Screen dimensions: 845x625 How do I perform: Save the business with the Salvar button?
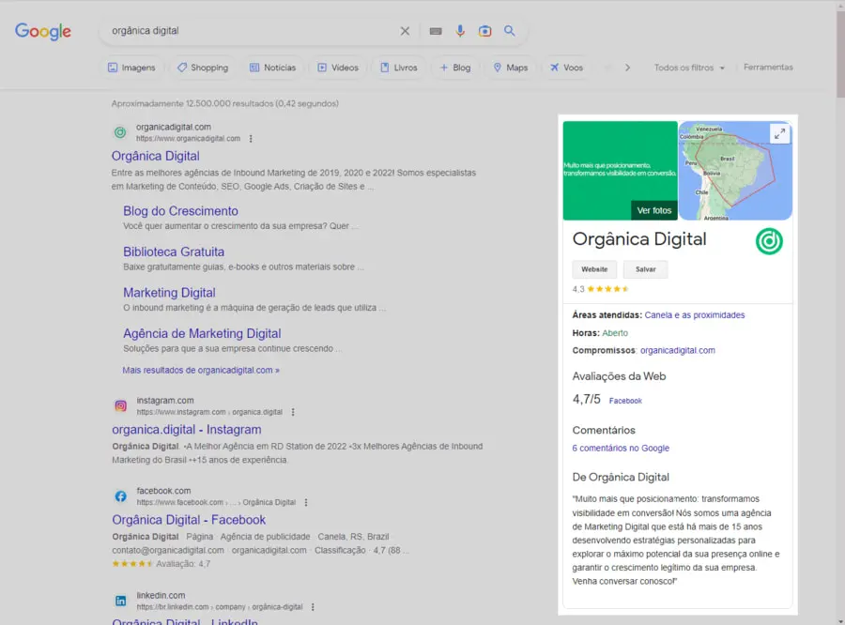point(645,268)
